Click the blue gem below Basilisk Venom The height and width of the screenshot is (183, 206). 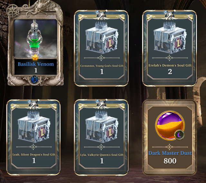coord(34,79)
